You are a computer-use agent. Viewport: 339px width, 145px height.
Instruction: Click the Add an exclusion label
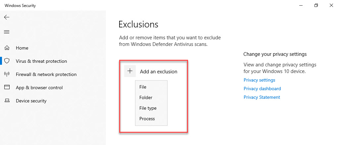click(x=159, y=71)
